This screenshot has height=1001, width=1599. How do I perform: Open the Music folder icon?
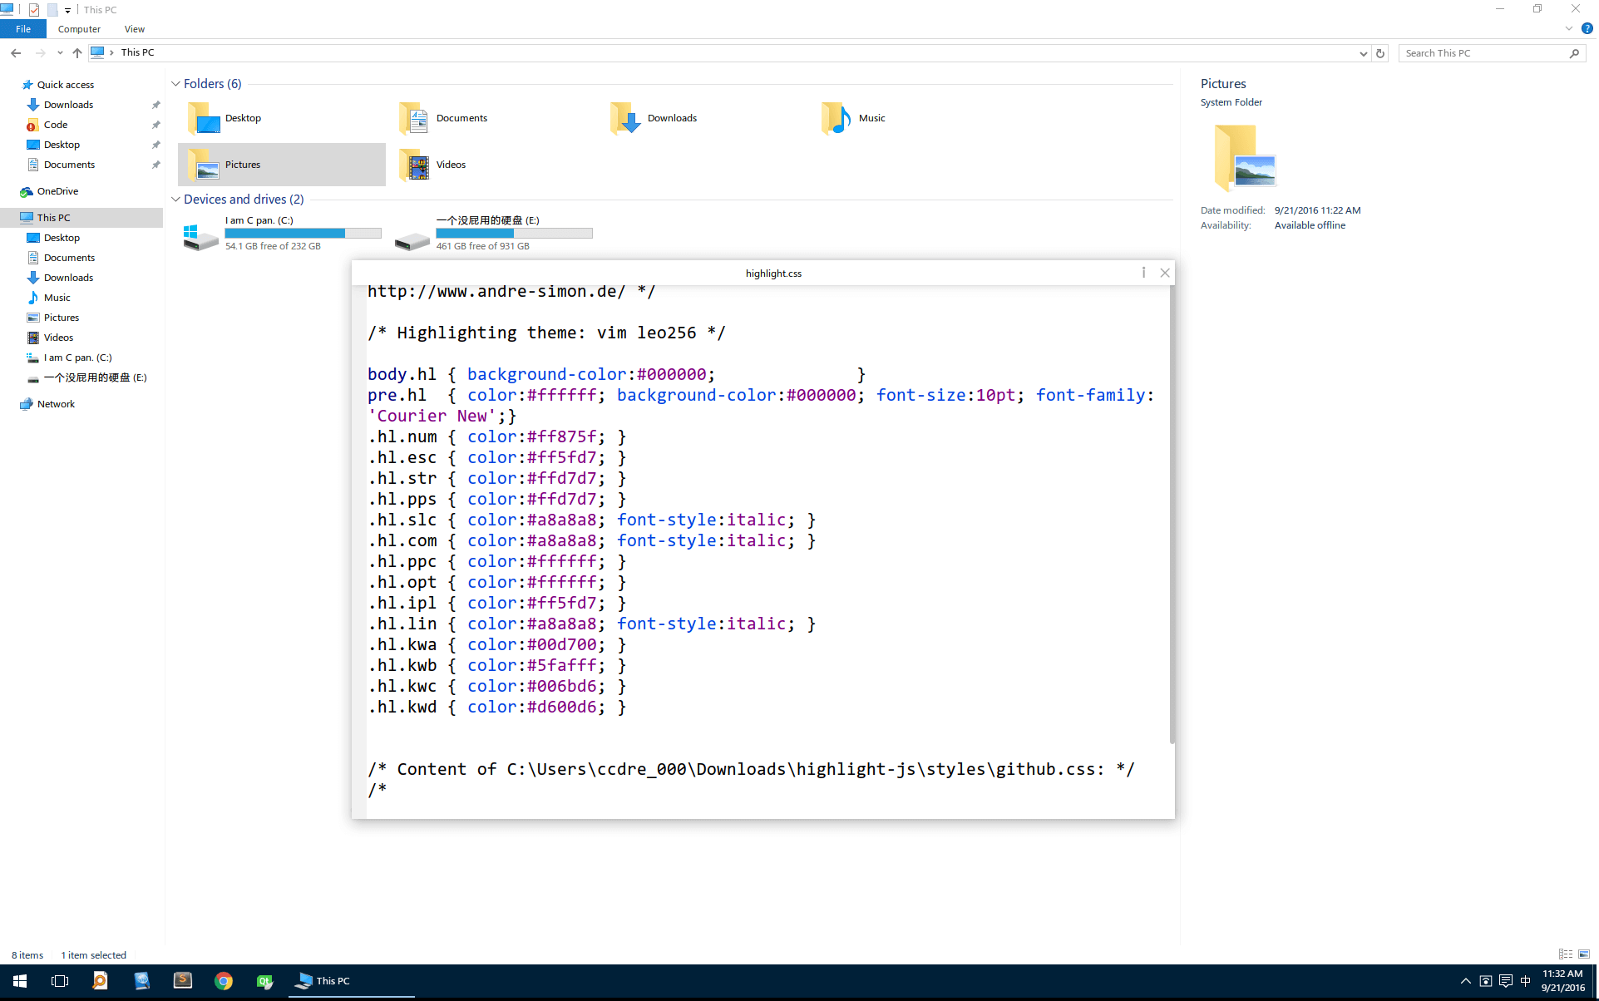pyautogui.click(x=838, y=116)
